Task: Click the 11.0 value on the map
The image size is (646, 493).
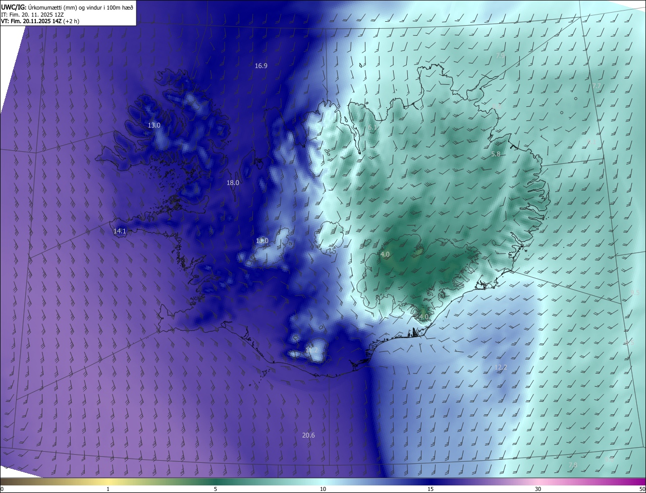Action: (262, 241)
